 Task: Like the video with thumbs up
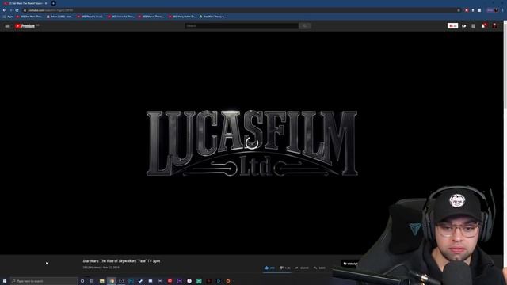pyautogui.click(x=269, y=268)
